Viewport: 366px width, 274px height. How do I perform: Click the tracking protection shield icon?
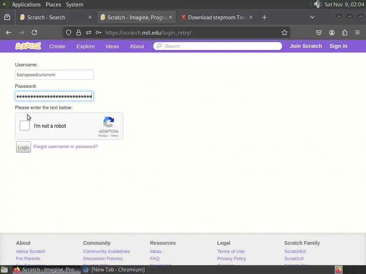click(68, 32)
